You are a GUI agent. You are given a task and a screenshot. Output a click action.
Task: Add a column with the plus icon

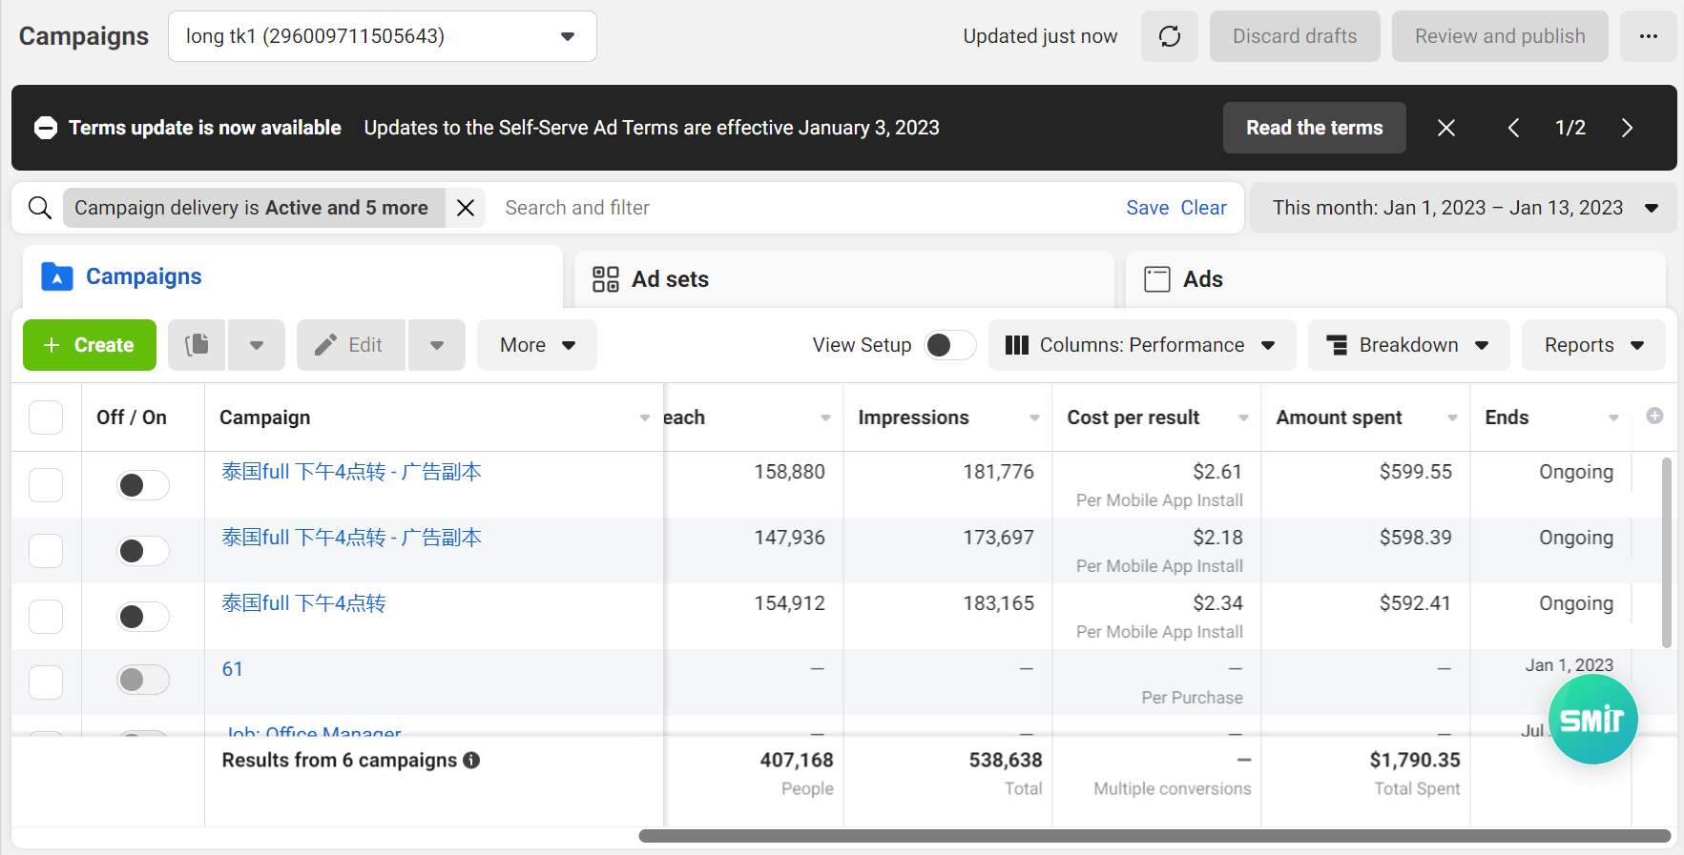point(1655,416)
